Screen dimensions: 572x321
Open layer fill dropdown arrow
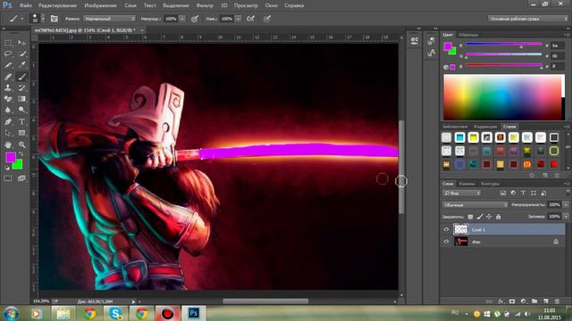[x=566, y=217]
